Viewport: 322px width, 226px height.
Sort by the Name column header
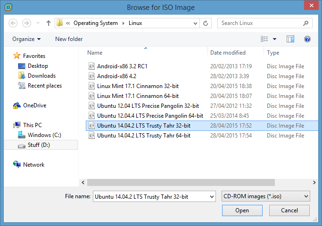[x=95, y=53]
